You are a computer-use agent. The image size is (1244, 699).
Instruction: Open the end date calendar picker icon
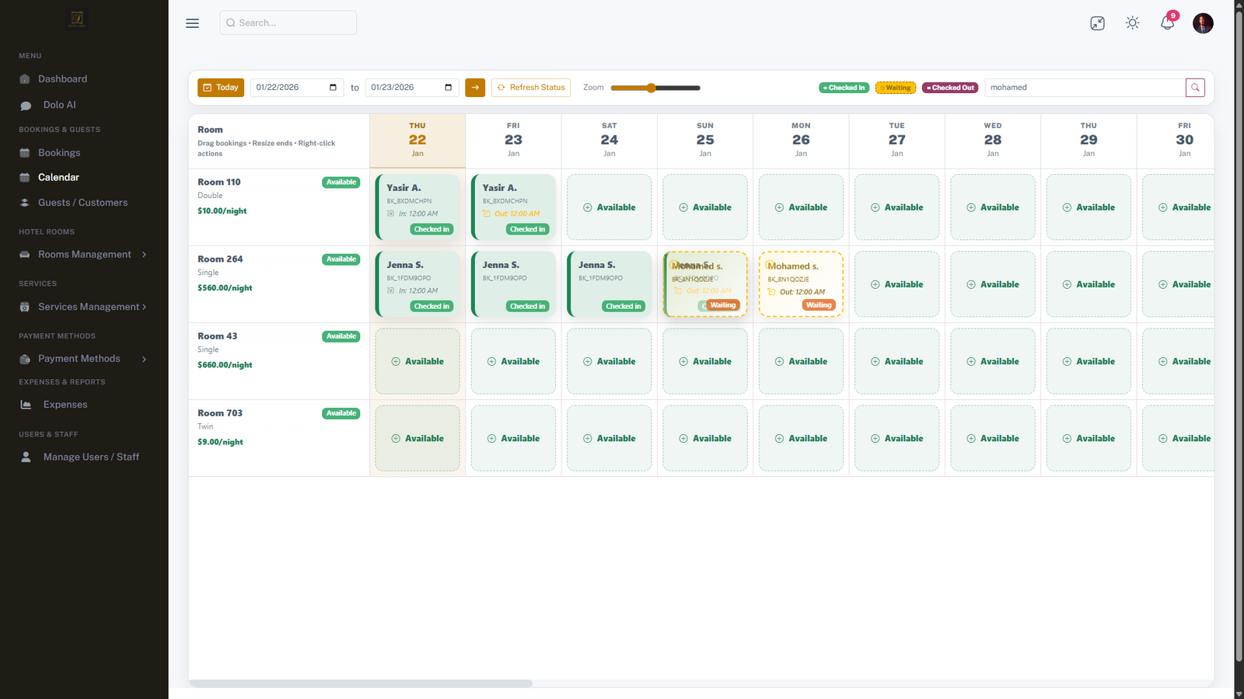(x=448, y=88)
